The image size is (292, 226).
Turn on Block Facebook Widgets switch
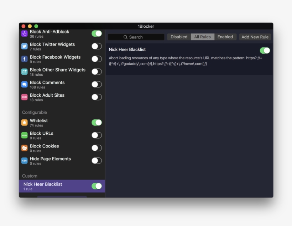pyautogui.click(x=97, y=59)
